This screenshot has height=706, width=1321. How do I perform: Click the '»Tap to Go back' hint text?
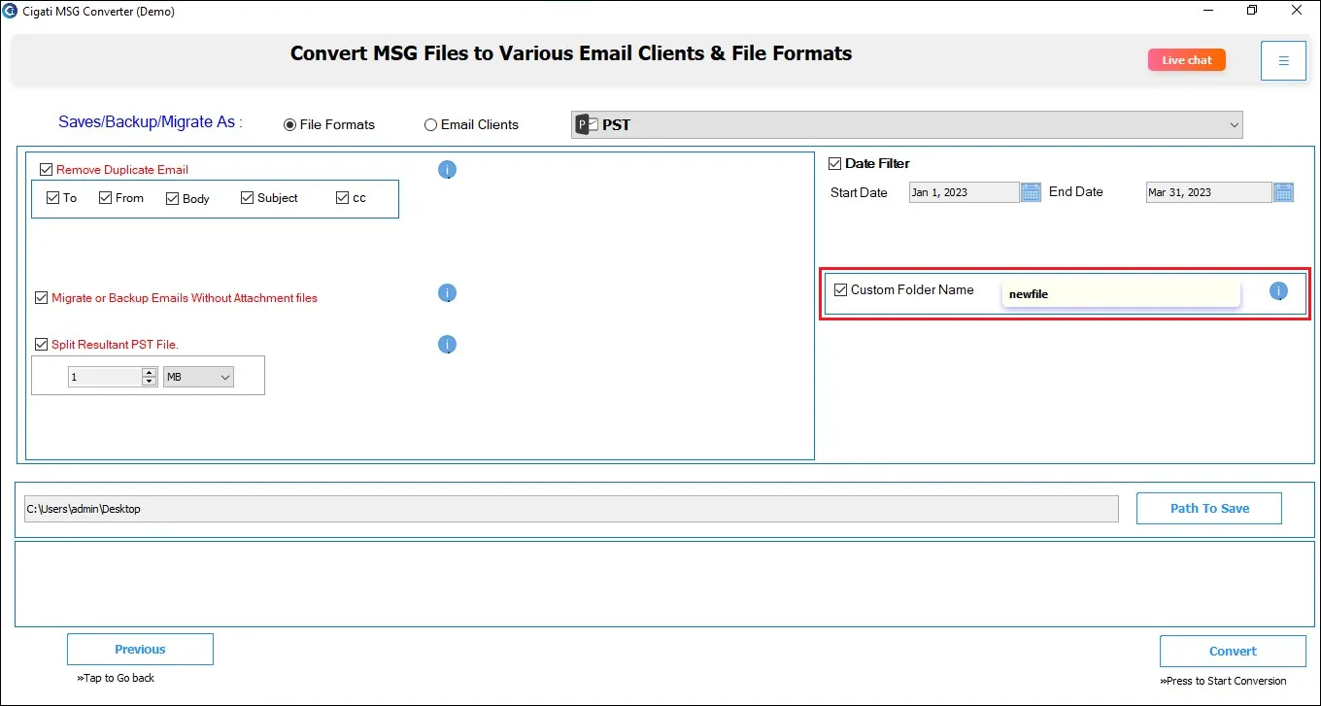pyautogui.click(x=116, y=678)
